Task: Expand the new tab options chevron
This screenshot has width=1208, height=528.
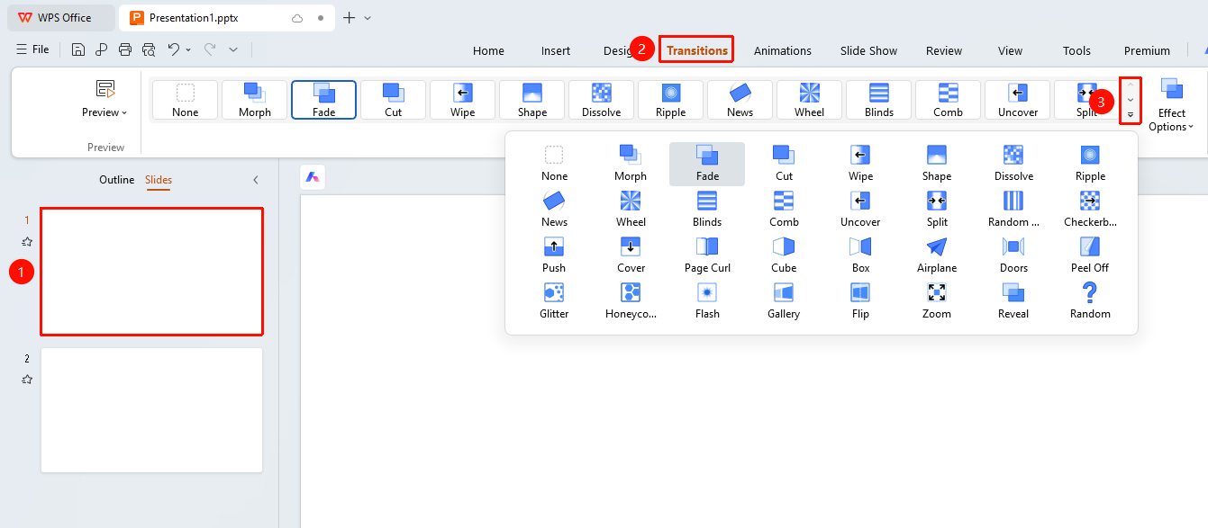Action: (368, 18)
